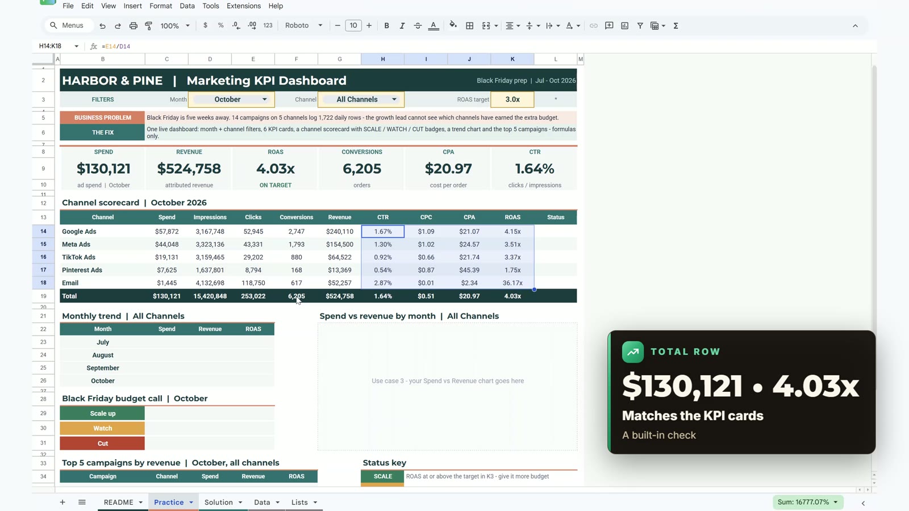The height and width of the screenshot is (511, 909).
Task: Activate the Paint format tool
Action: pyautogui.click(x=149, y=26)
